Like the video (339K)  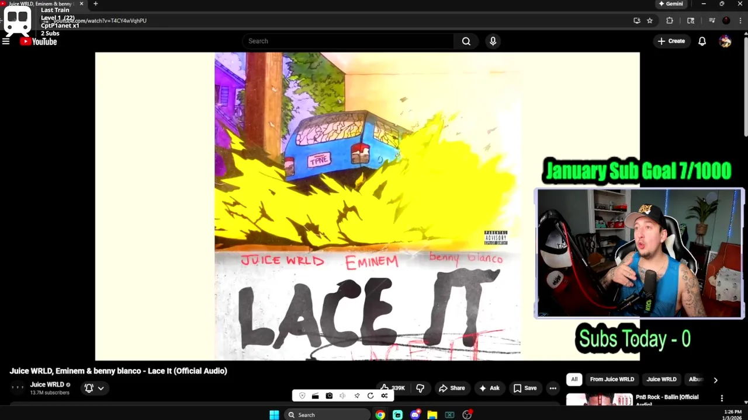pyautogui.click(x=393, y=388)
